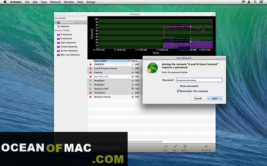Click the Open Networks folder icon

click(x=58, y=43)
